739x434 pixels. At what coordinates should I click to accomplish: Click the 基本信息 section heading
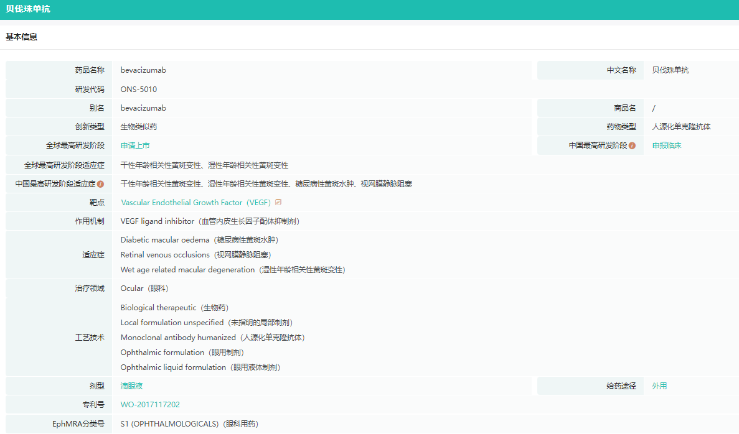[x=22, y=37]
